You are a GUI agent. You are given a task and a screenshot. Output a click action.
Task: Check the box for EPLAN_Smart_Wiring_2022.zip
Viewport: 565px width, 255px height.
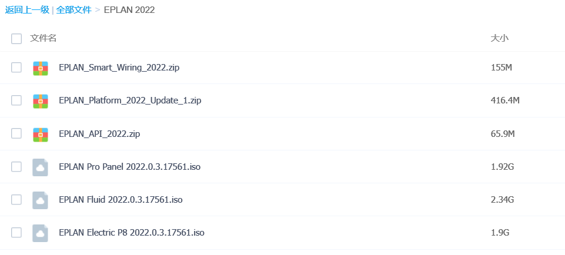click(x=16, y=68)
